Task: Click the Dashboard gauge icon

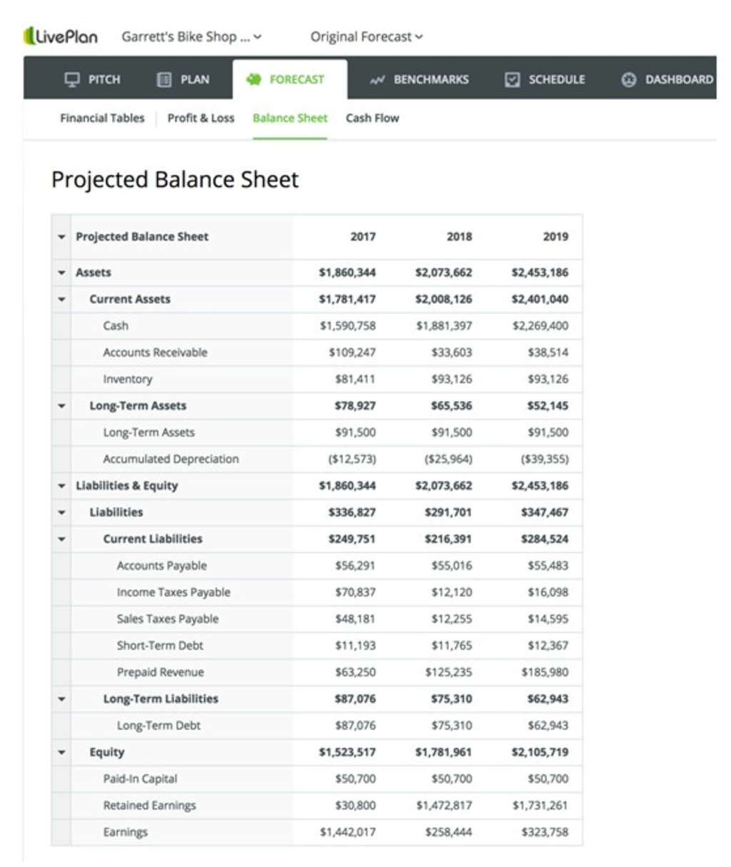Action: tap(628, 79)
